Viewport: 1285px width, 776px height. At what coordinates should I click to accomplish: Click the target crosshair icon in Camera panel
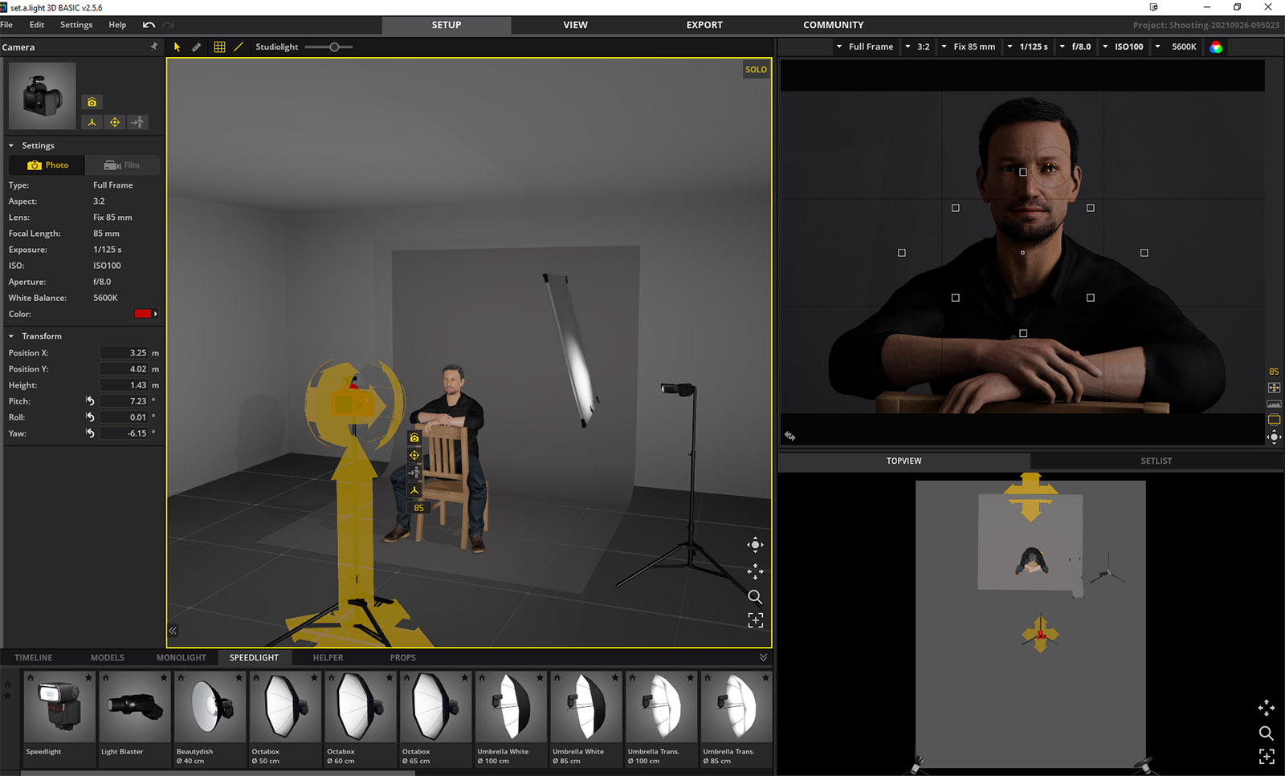pyautogui.click(x=115, y=122)
